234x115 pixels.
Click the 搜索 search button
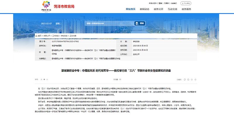[140, 23]
